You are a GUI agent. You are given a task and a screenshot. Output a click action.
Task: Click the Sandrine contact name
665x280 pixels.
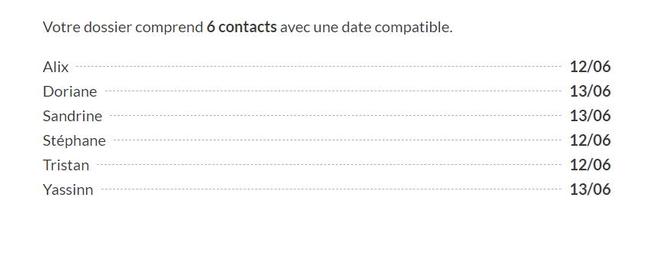72,116
